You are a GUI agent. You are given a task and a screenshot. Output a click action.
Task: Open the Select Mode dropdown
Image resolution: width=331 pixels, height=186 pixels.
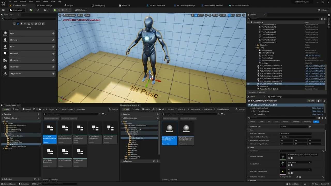click(17, 10)
